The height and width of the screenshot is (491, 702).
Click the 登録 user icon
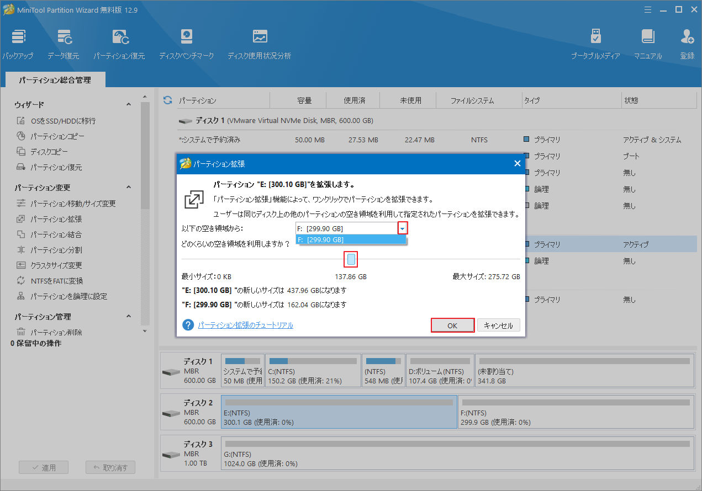point(687,44)
